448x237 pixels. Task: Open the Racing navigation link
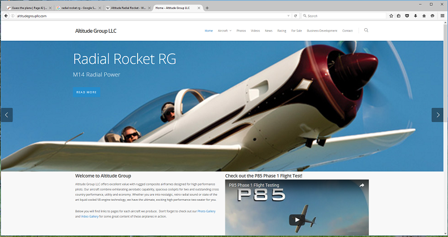(281, 31)
